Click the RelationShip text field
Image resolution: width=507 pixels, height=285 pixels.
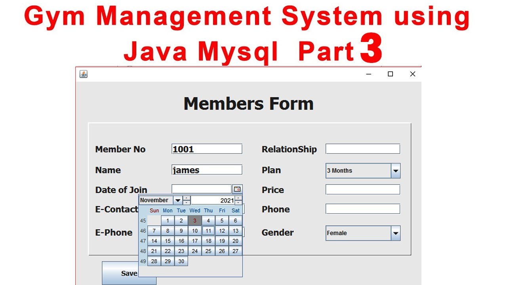point(363,149)
